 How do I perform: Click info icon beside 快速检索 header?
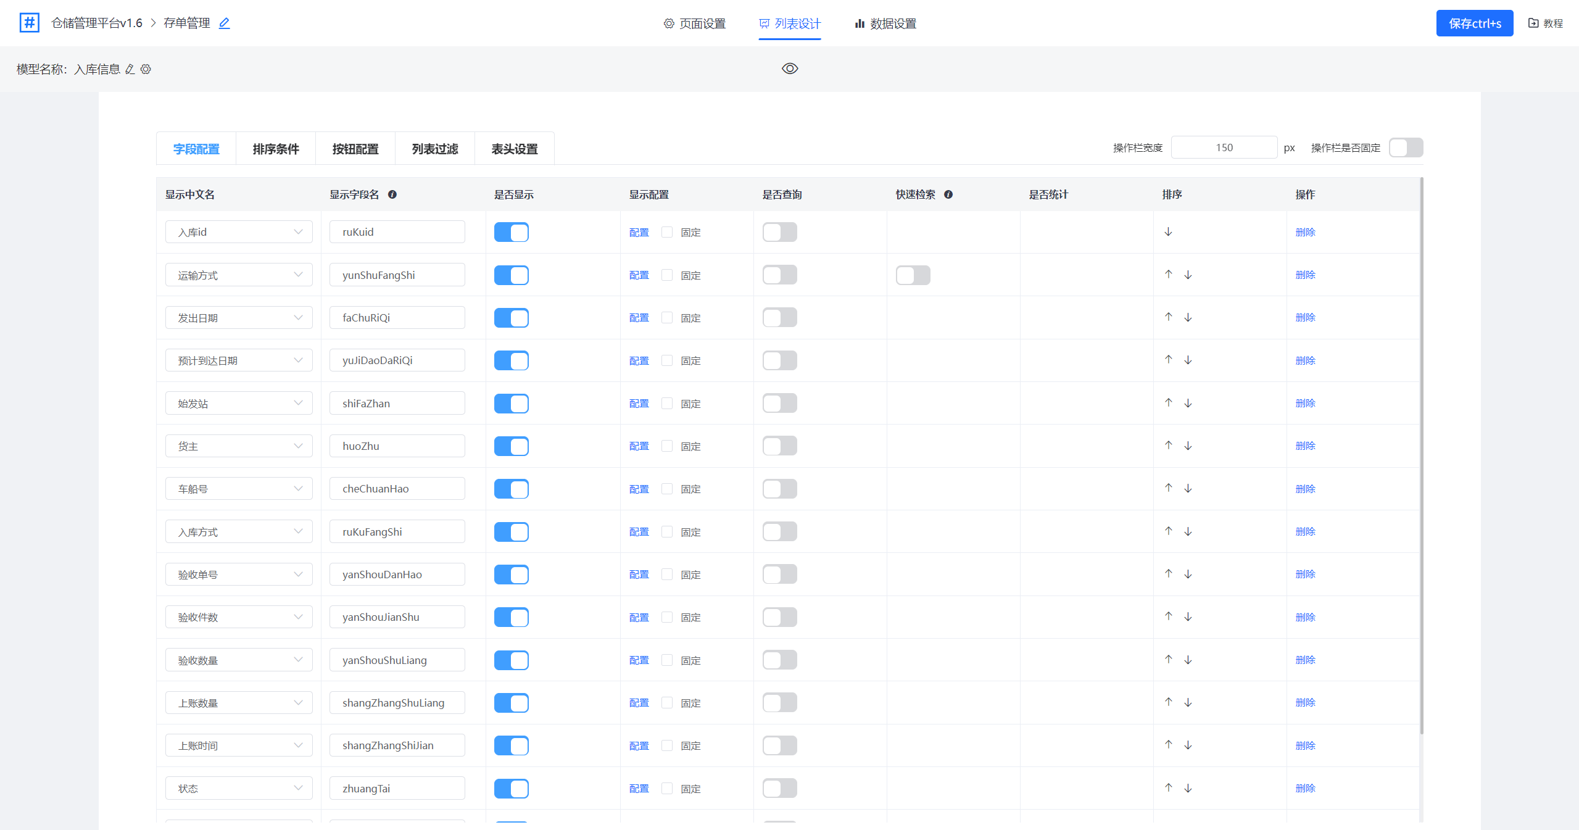point(948,194)
